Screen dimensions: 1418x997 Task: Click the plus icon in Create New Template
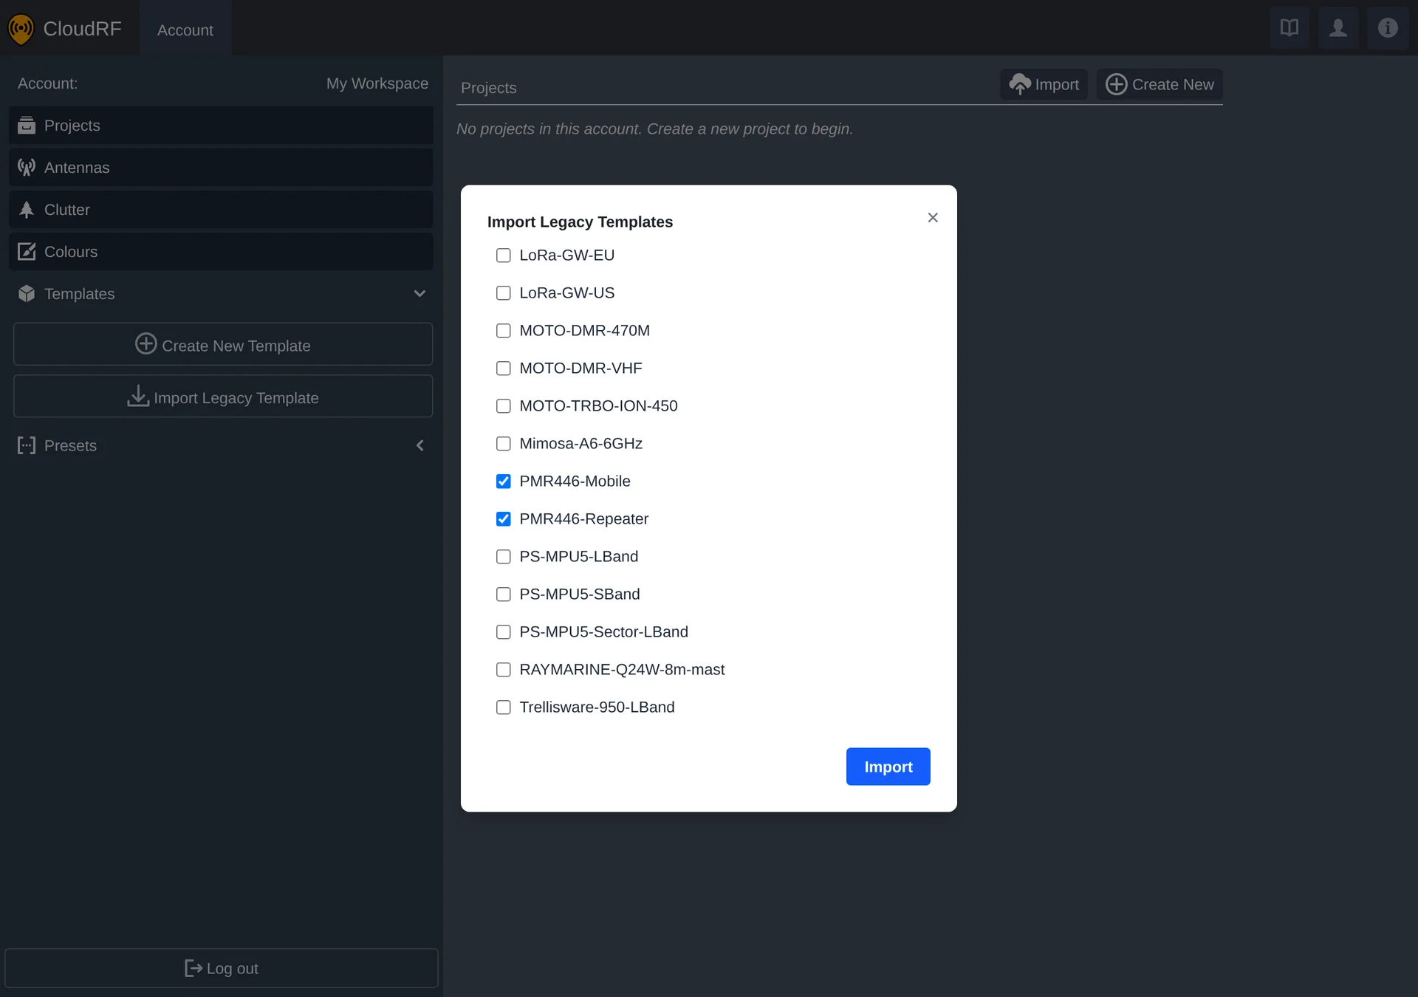145,343
